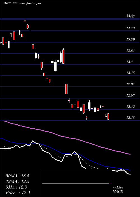
Task: Click the <<Live MACD label
Action: coord(118,190)
